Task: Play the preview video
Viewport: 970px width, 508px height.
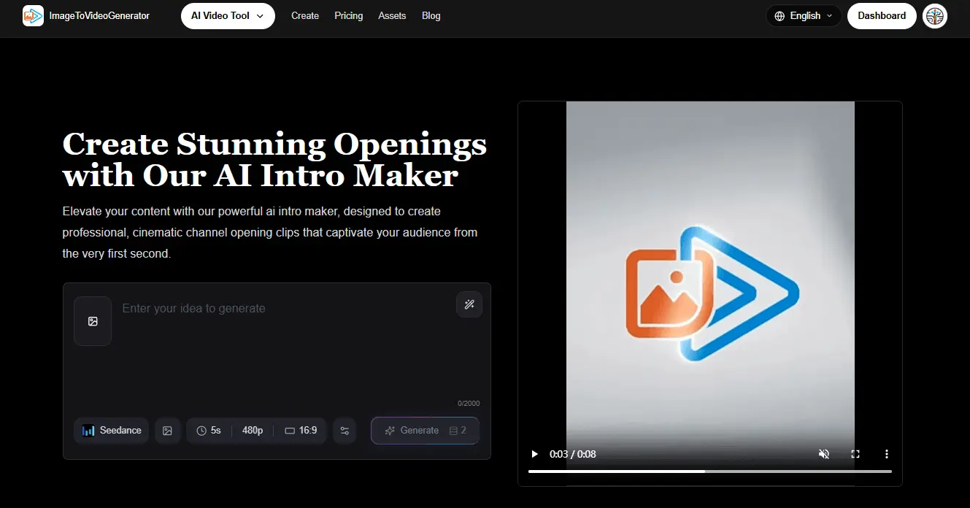Action: 534,454
